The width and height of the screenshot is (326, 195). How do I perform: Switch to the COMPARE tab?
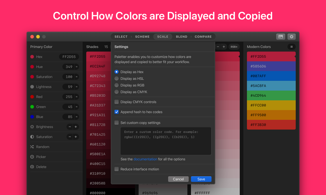[x=203, y=37]
